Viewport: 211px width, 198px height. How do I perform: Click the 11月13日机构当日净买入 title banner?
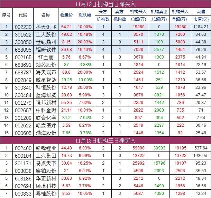pos(105,4)
